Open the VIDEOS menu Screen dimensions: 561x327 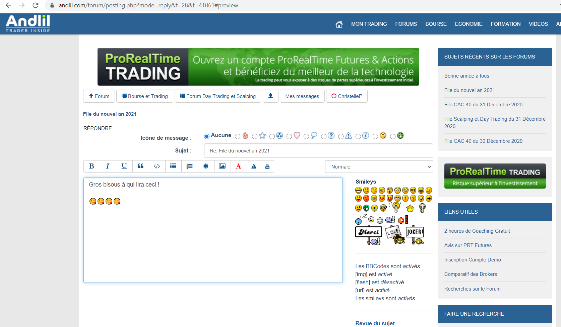[538, 24]
